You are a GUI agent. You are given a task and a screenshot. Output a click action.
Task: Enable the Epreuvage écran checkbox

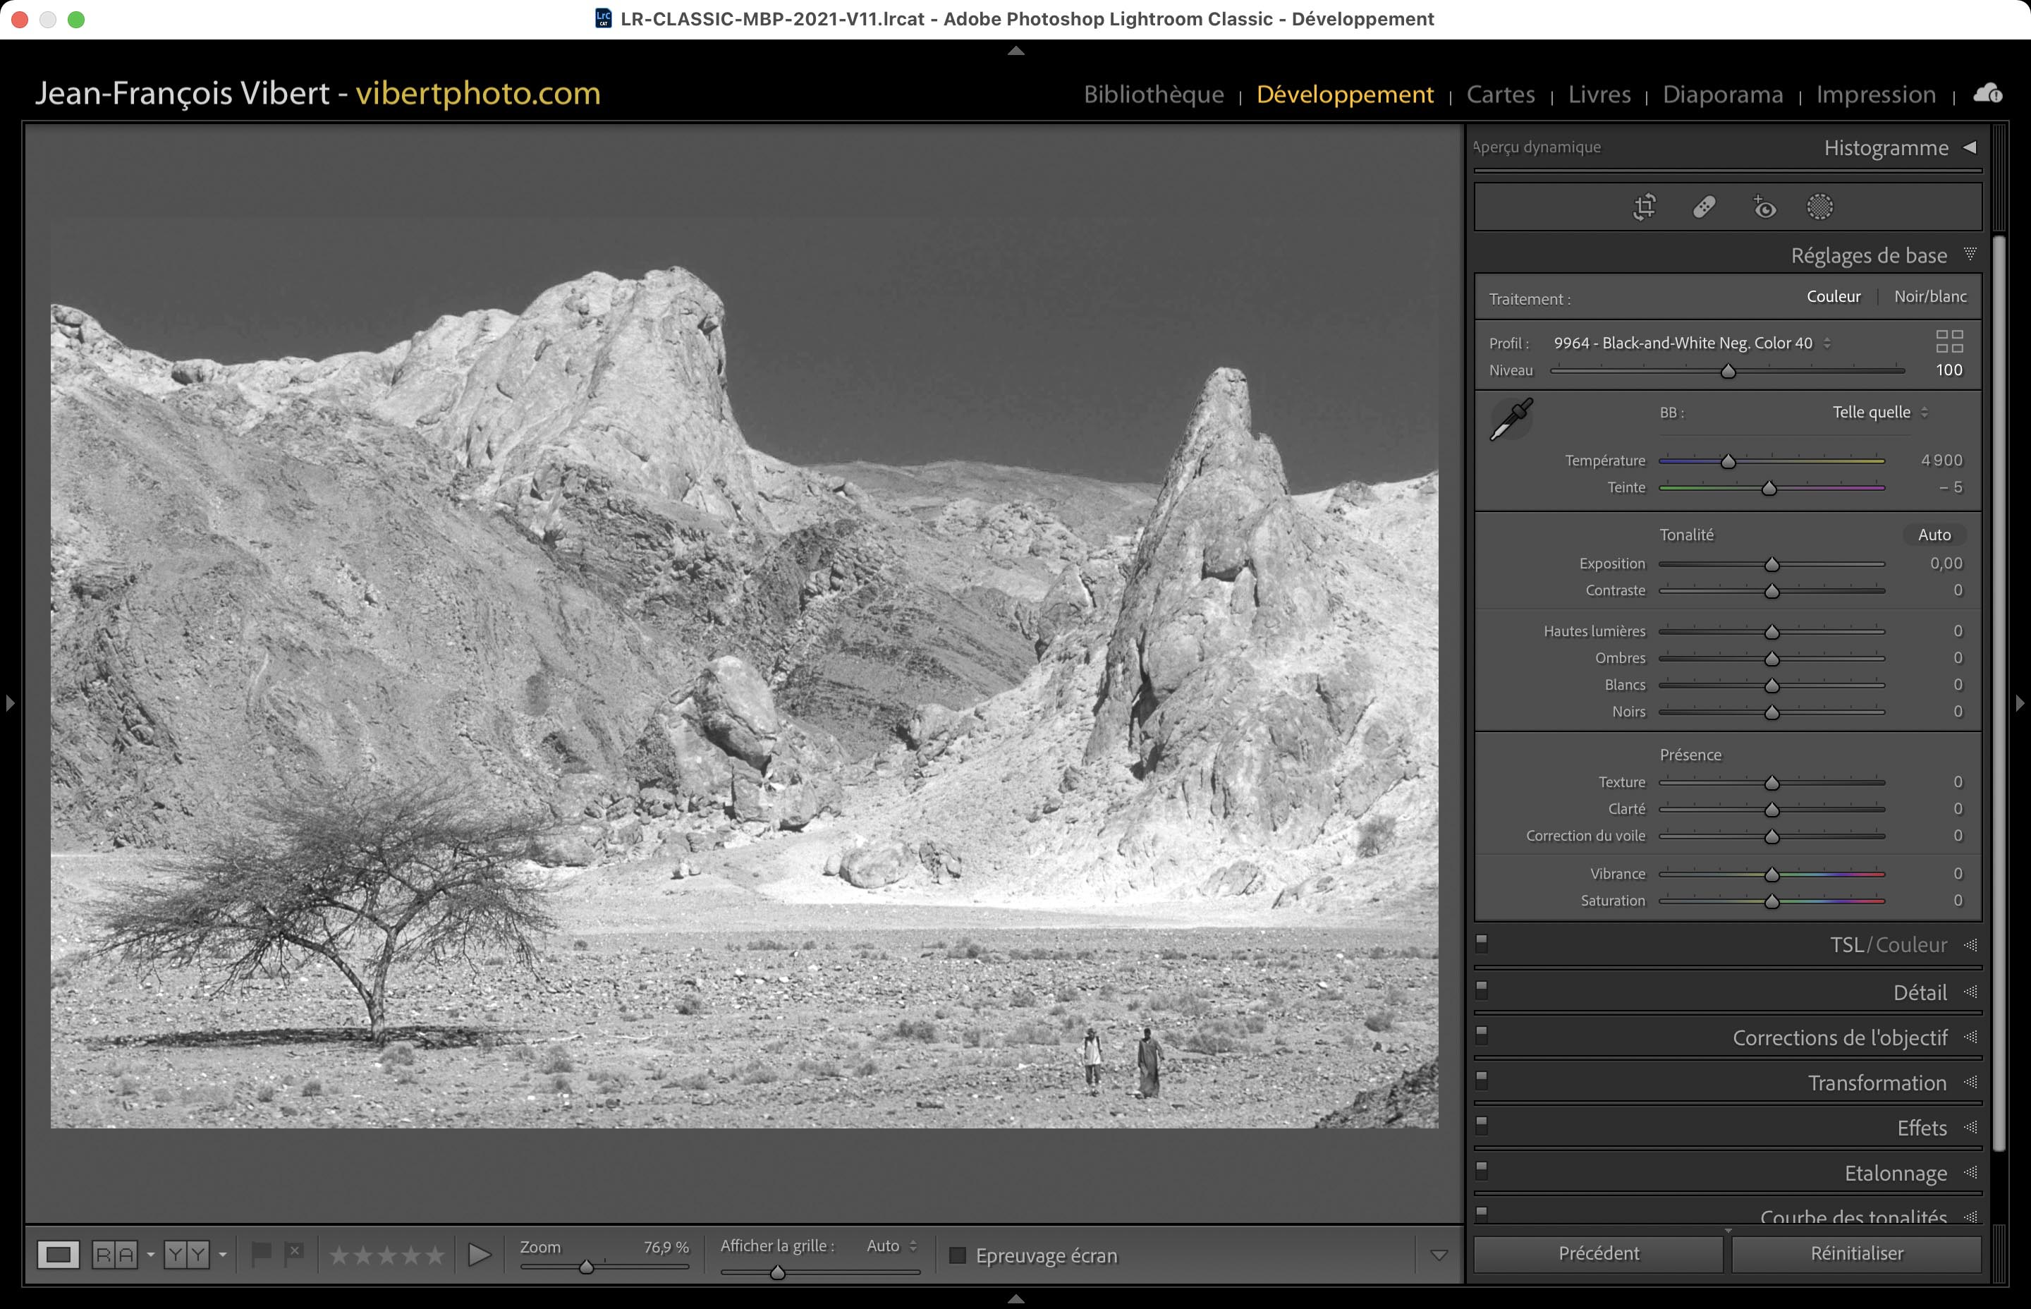tap(958, 1255)
